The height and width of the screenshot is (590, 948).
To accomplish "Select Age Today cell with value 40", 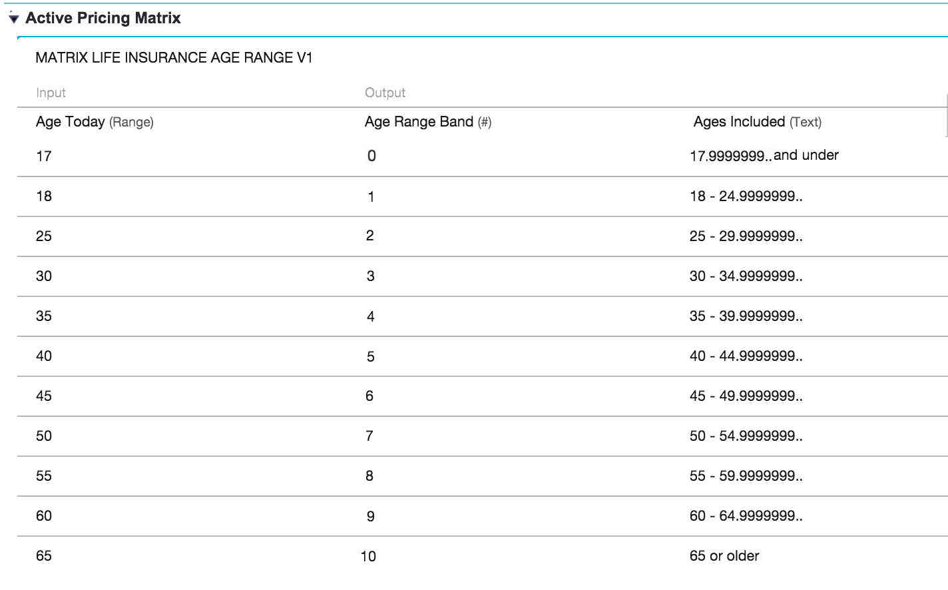I will coord(44,356).
